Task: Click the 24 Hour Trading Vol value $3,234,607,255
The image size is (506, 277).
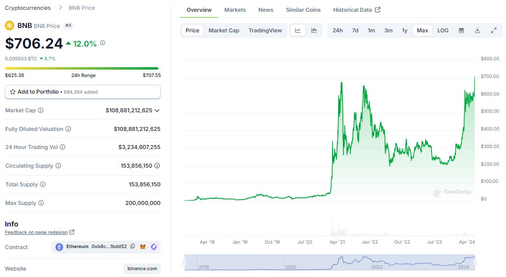Action: click(140, 147)
